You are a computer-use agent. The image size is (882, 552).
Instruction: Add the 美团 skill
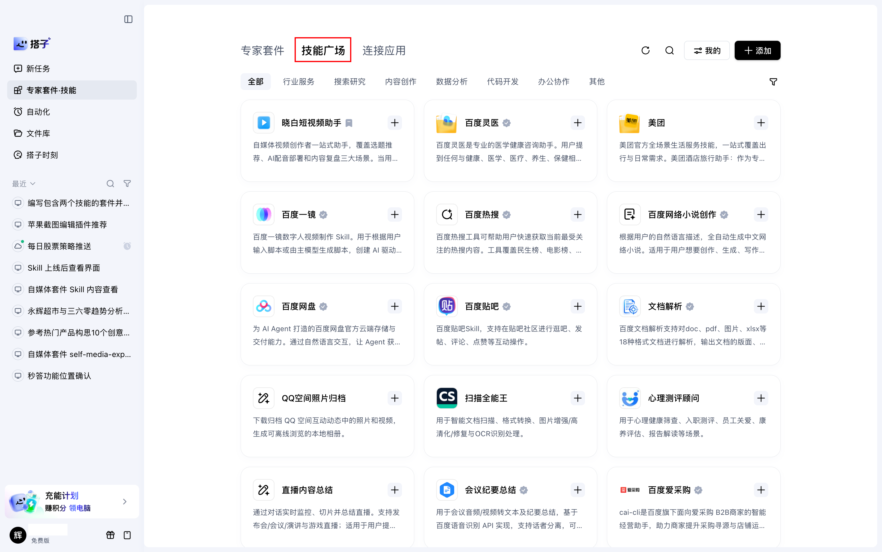[761, 123]
